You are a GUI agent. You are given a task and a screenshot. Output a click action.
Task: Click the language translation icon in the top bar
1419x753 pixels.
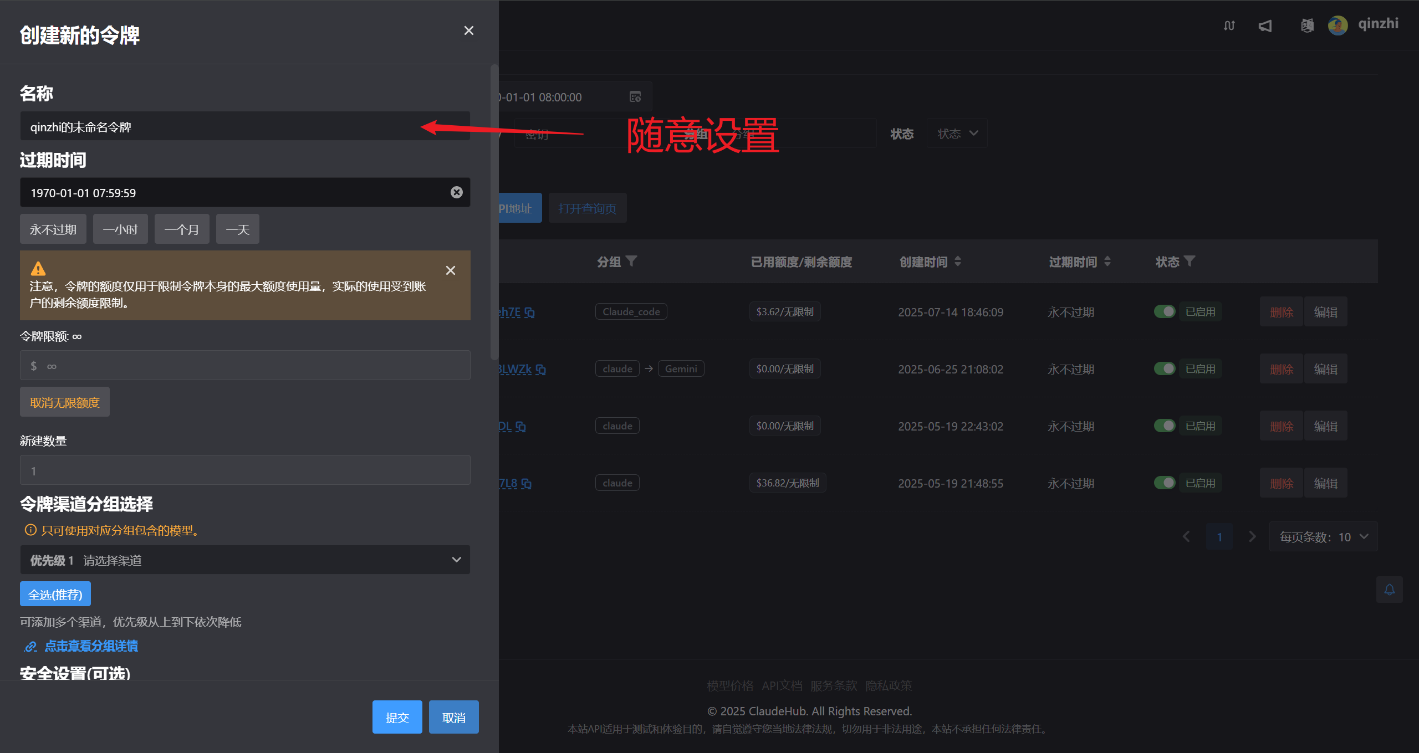click(1306, 26)
